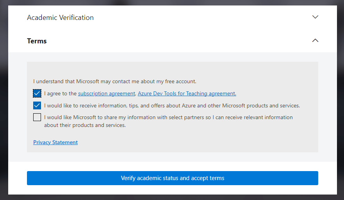
Task: Uncheck the subscription agreement checkbox
Action: [x=37, y=93]
